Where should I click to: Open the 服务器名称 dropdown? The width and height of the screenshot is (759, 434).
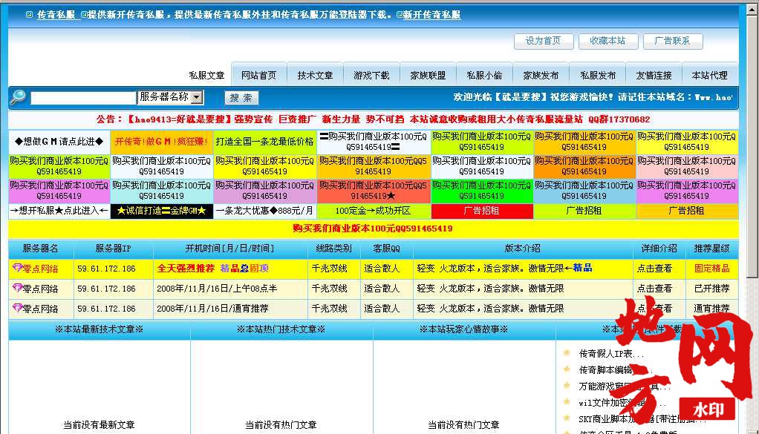click(170, 97)
